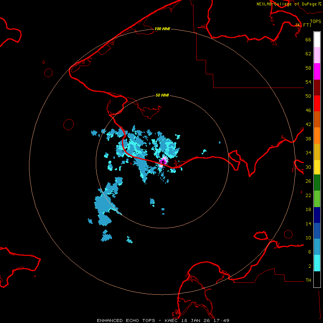The image size is (323, 323).
Task: Click the gold legend swatch
Action: tap(317, 152)
